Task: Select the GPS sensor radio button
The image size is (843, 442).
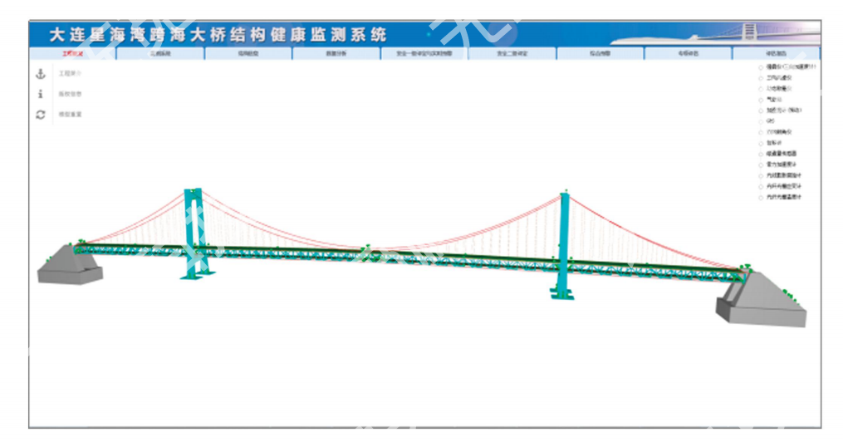Action: [x=761, y=120]
